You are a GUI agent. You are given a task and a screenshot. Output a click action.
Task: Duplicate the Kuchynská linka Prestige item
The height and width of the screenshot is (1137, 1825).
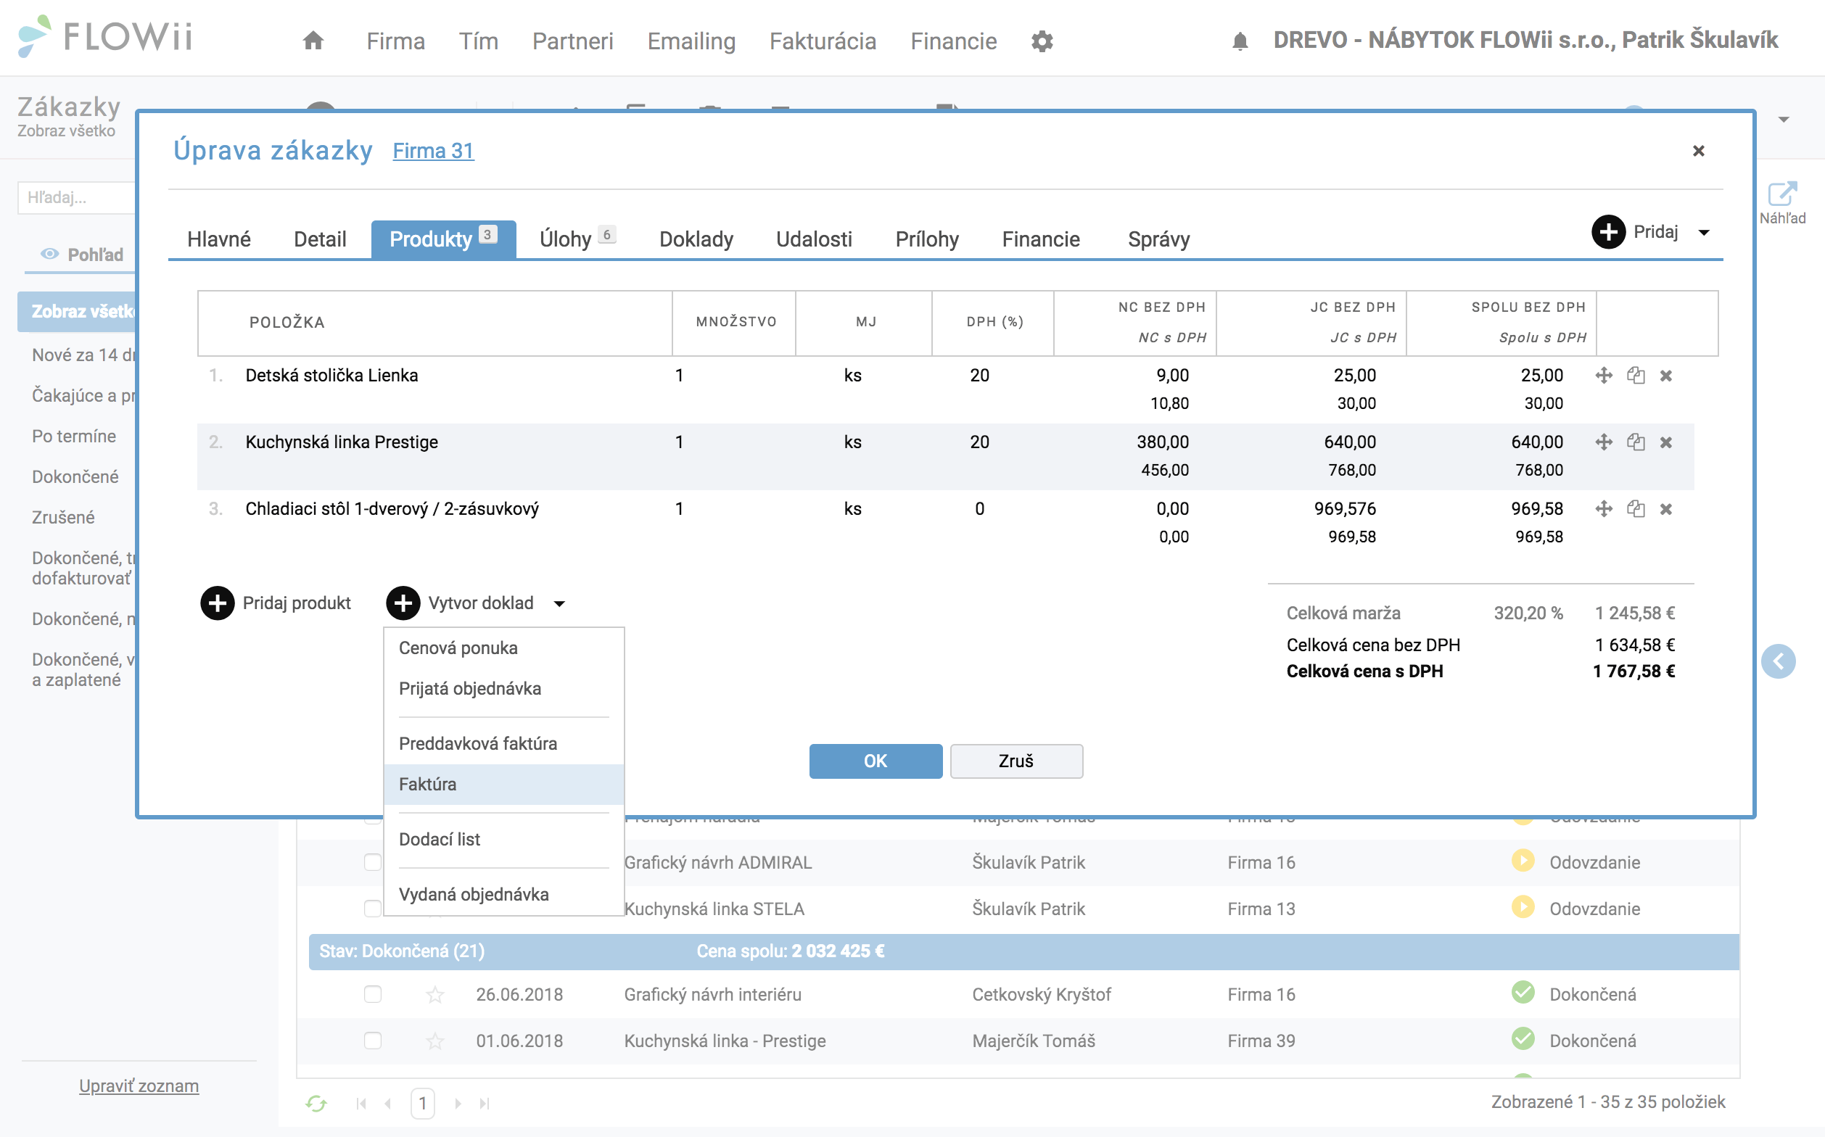point(1636,442)
